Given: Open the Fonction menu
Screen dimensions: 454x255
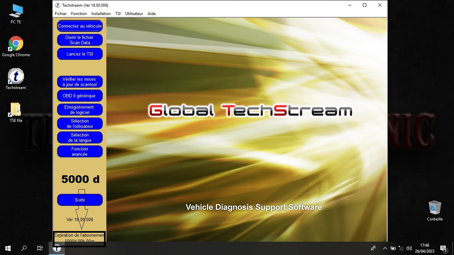Looking at the screenshot, I should point(79,13).
